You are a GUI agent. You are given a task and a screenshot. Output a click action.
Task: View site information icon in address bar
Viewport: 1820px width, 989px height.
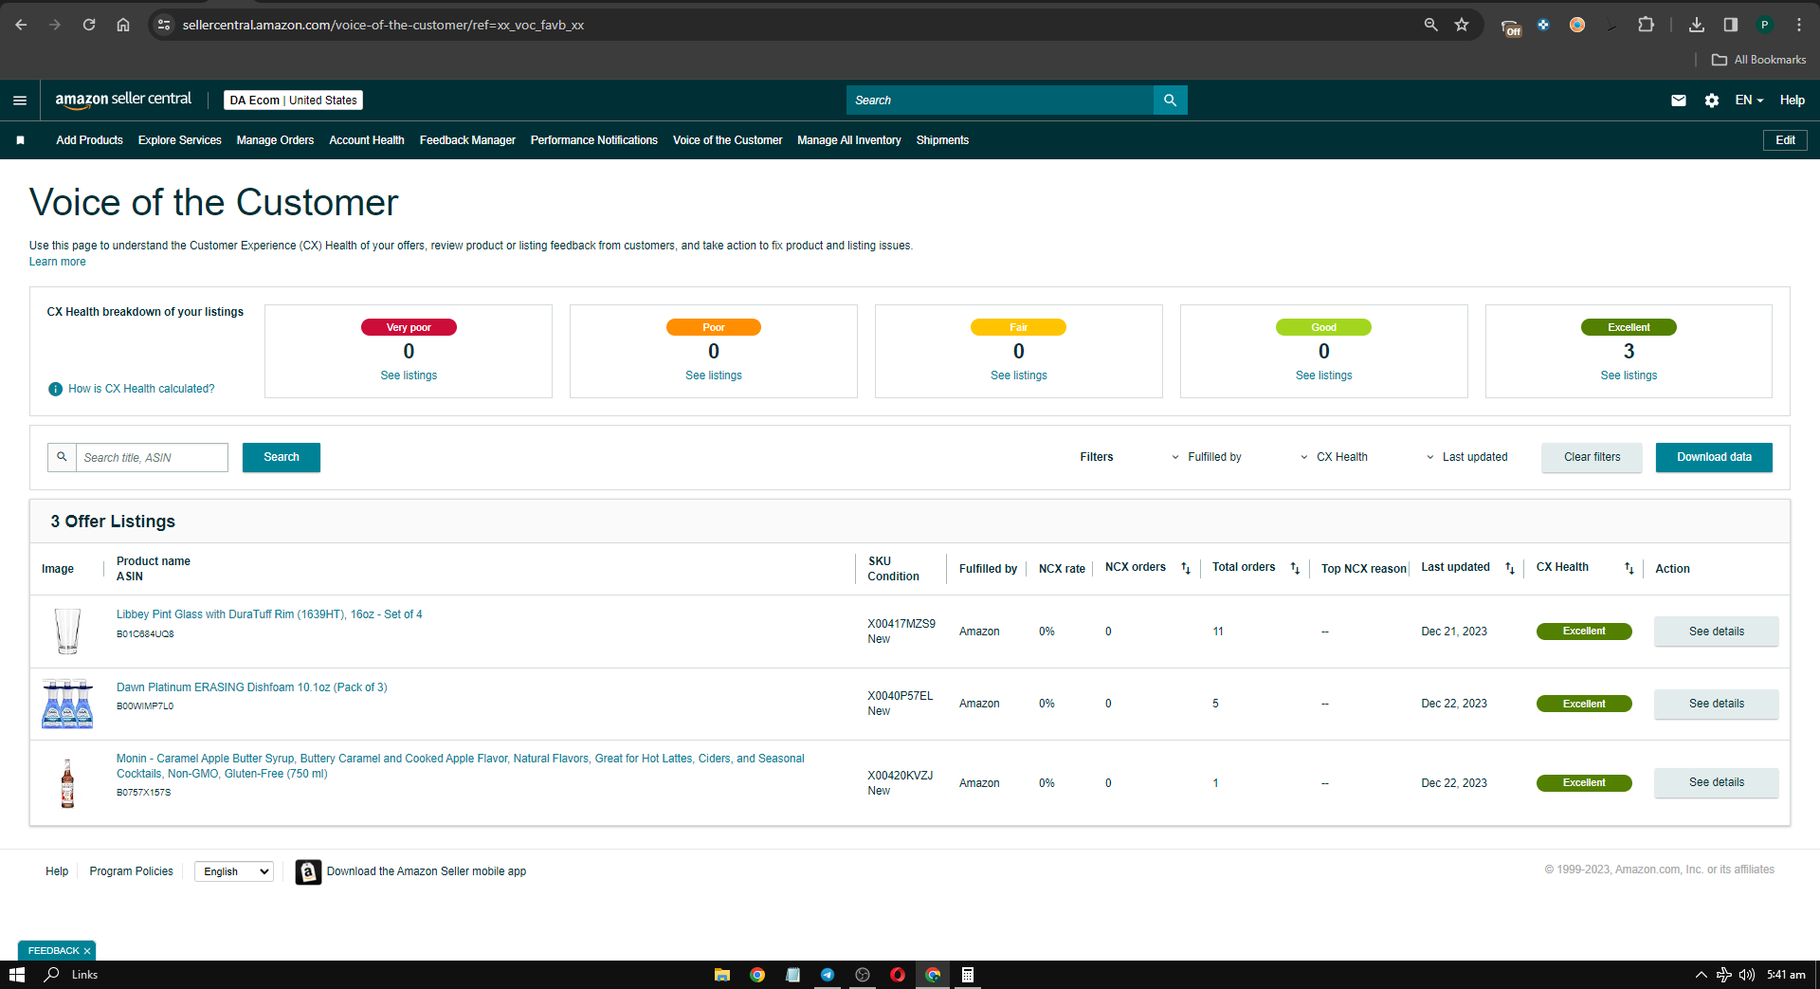[164, 25]
